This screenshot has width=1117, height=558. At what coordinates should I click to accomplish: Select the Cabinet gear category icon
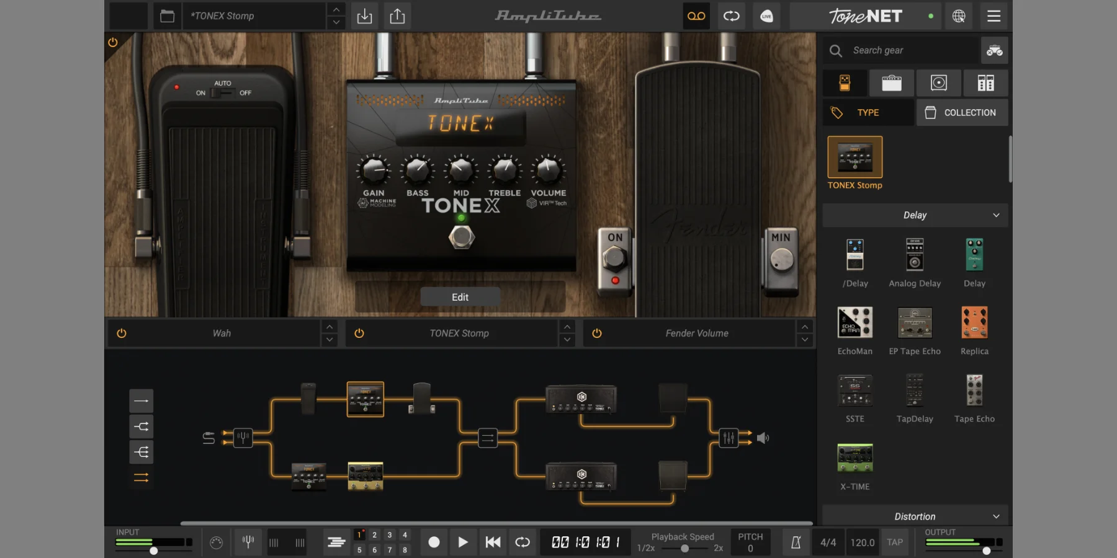938,82
